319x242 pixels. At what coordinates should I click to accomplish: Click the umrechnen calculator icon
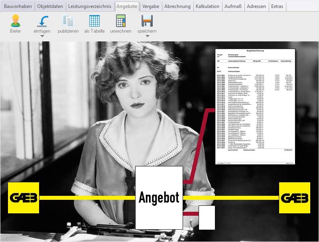pyautogui.click(x=121, y=21)
